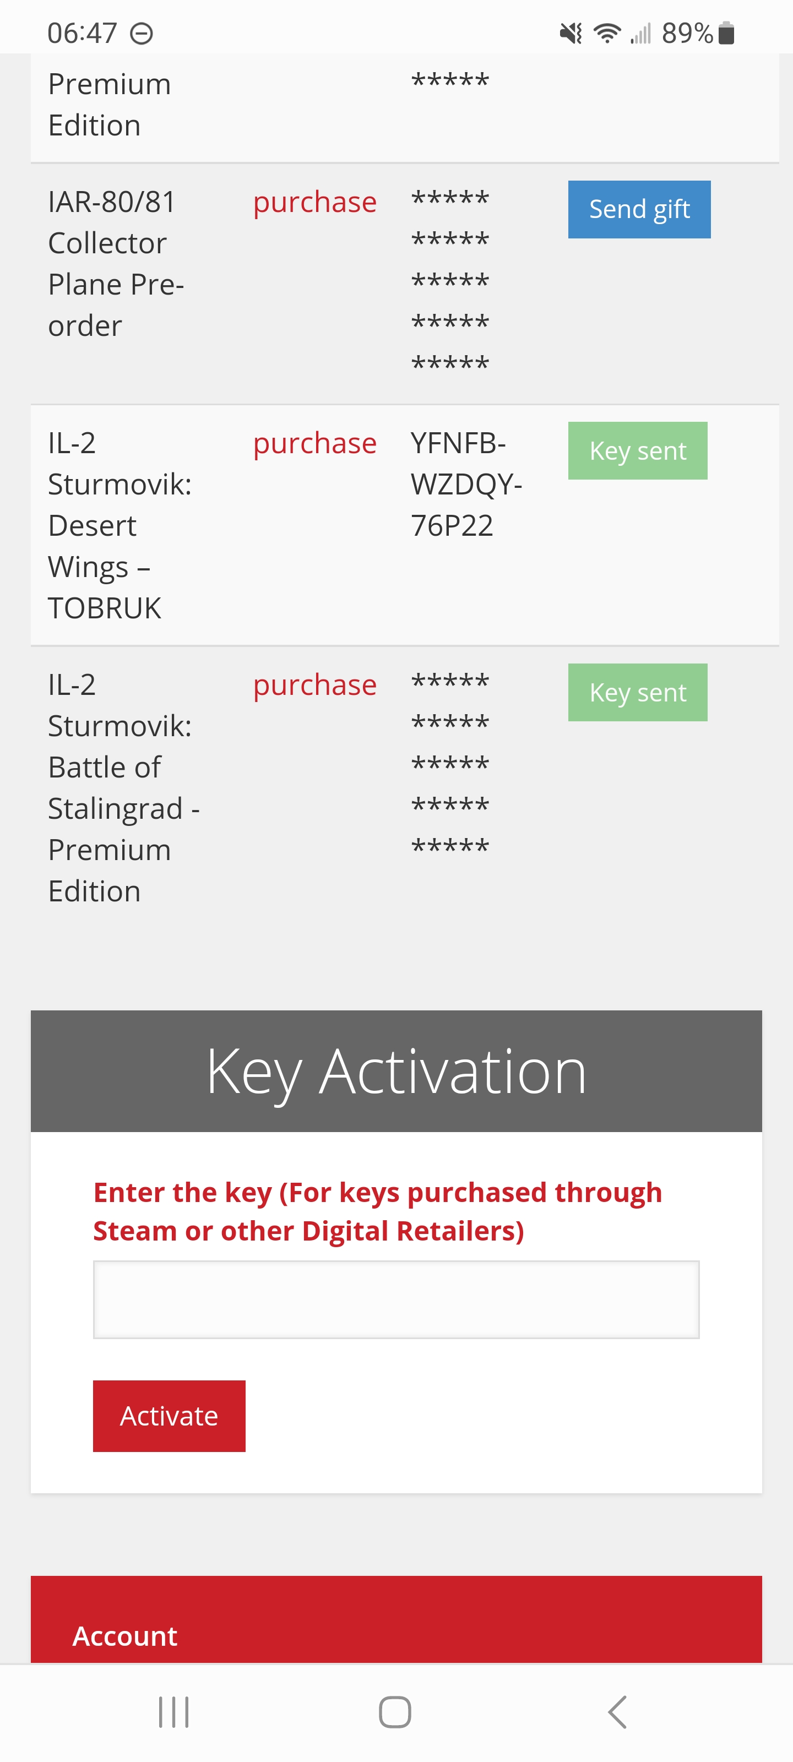Image resolution: width=793 pixels, height=1762 pixels.
Task: Tap the Android recent apps icon
Action: click(173, 1712)
